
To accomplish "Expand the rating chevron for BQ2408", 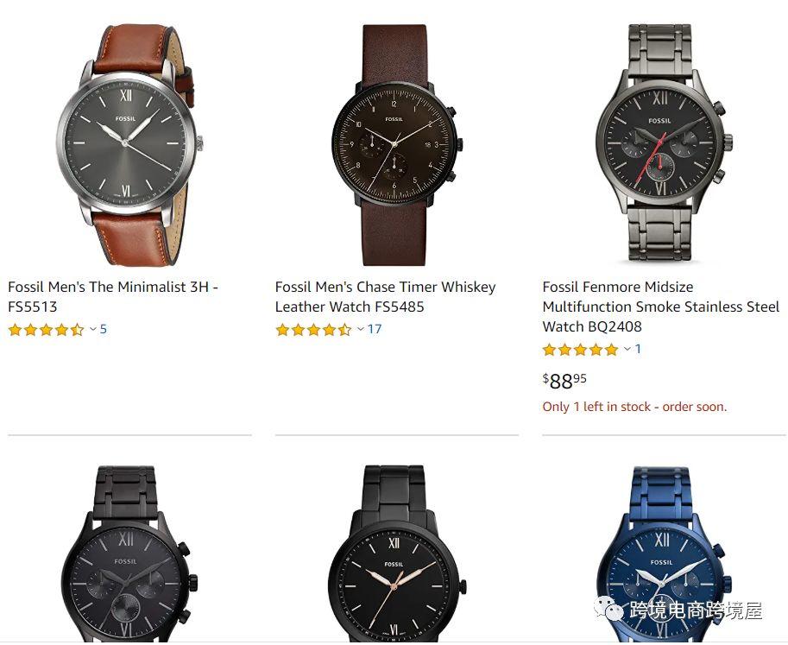I will [627, 349].
